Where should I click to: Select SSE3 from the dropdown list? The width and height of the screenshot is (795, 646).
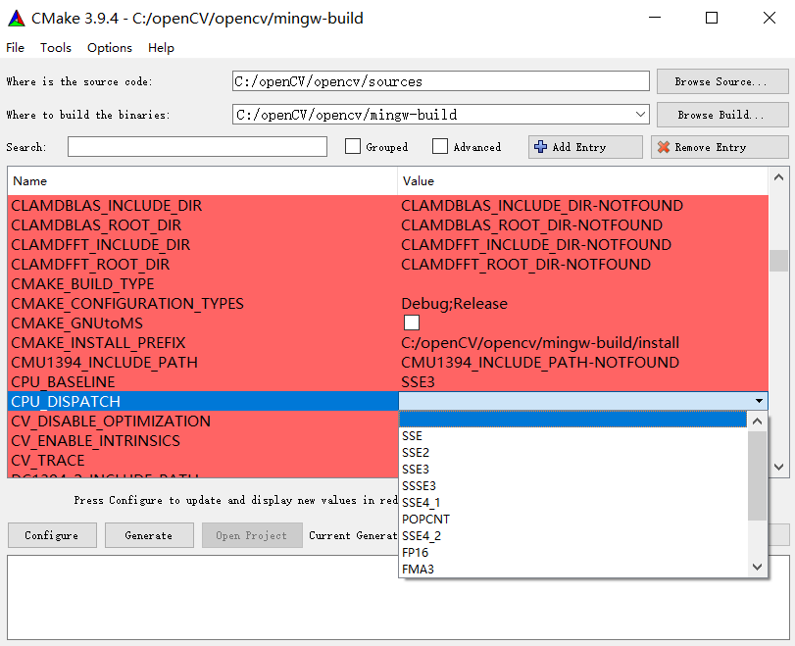point(573,470)
